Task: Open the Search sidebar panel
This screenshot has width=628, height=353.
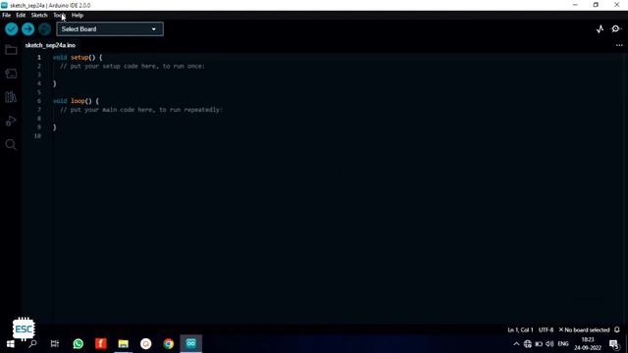Action: click(x=11, y=144)
